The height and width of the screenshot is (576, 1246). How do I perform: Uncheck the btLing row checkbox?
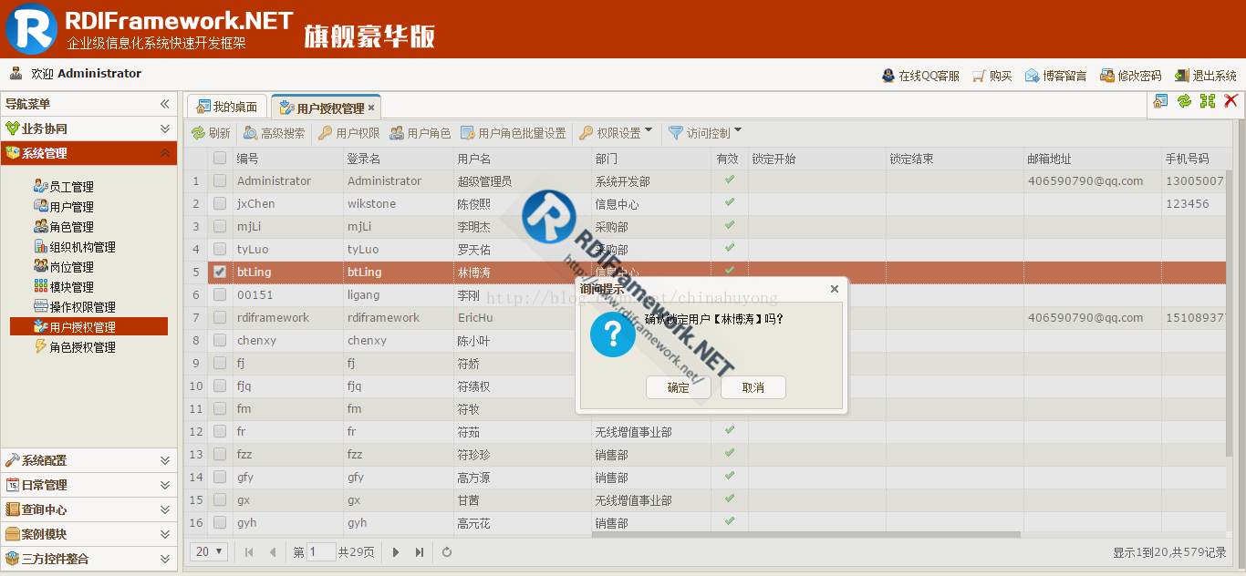coord(220,272)
